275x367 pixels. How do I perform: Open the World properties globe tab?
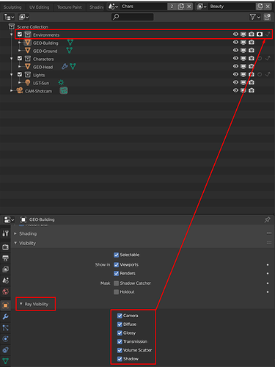click(x=5, y=291)
